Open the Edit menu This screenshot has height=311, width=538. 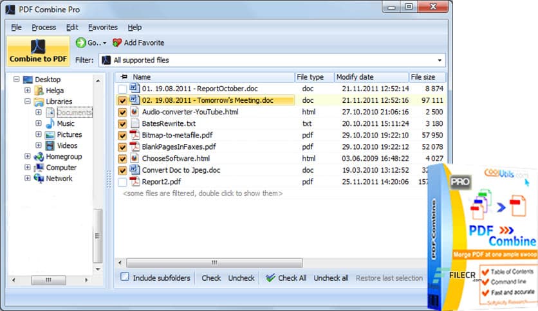coord(72,28)
